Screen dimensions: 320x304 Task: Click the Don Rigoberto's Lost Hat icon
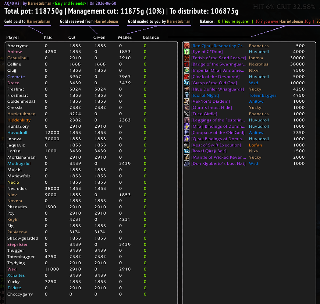(187, 163)
